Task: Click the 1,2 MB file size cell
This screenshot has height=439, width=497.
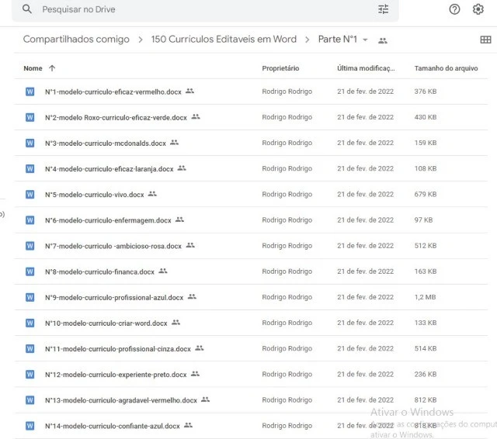Action: 425,297
